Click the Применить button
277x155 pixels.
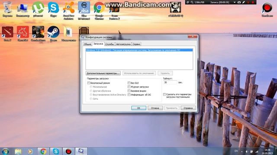click(x=171, y=108)
